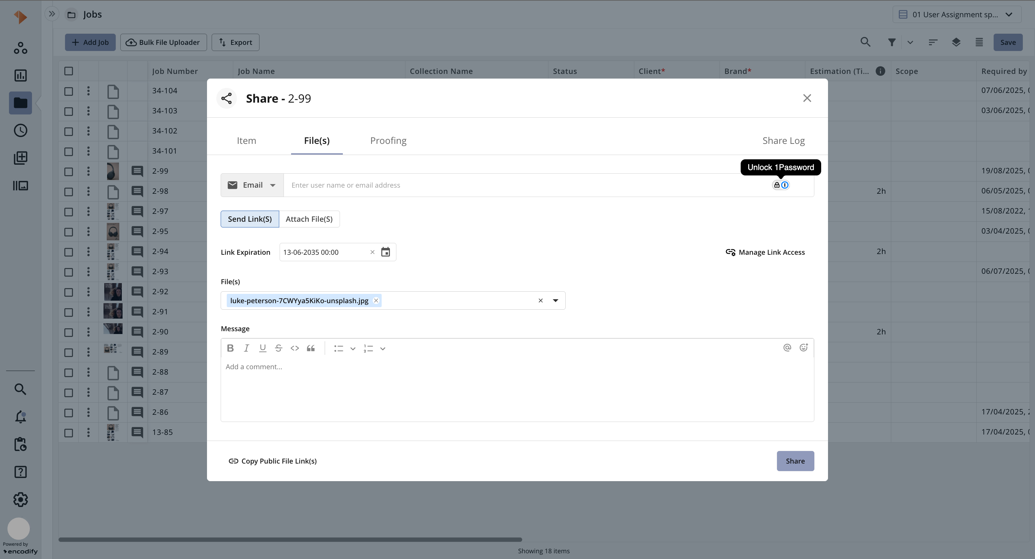Expand bulleted list style options
Image resolution: width=1035 pixels, height=559 pixels.
[x=353, y=348]
